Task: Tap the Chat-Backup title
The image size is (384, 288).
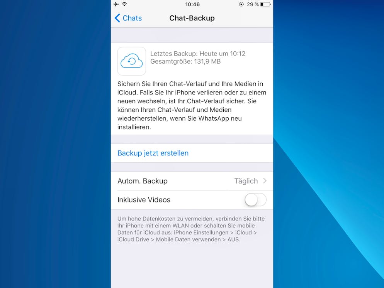Action: 192,18
